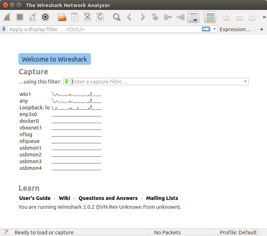Viewport: 267px width, 236px height.
Task: Open capture file properties from status bar icon
Action: [x=6, y=232]
